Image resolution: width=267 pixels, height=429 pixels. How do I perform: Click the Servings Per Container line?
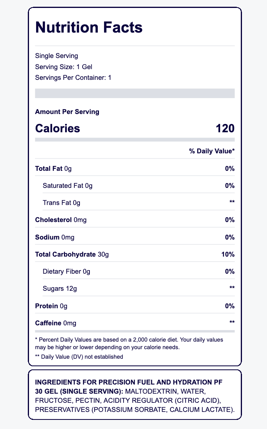tap(73, 77)
